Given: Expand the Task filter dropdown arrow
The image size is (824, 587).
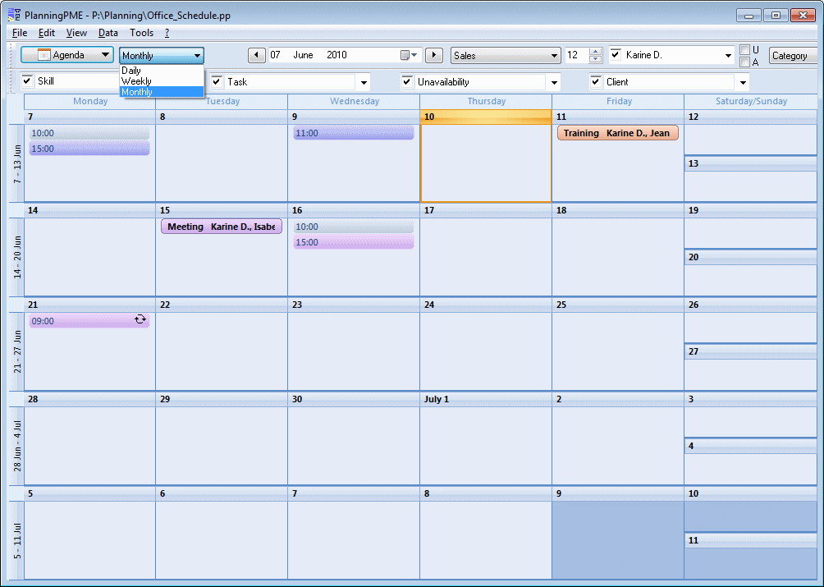Looking at the screenshot, I should pyautogui.click(x=364, y=82).
